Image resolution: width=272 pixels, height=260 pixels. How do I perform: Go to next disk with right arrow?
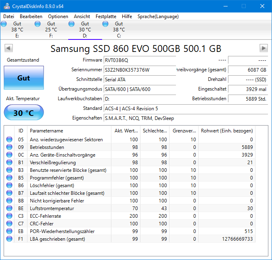coord(264,48)
